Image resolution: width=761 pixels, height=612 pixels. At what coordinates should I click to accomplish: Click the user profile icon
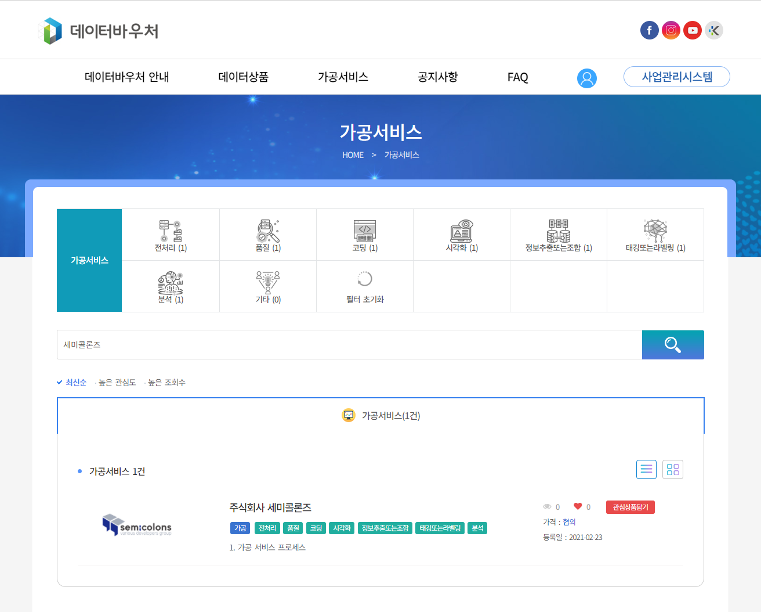586,78
